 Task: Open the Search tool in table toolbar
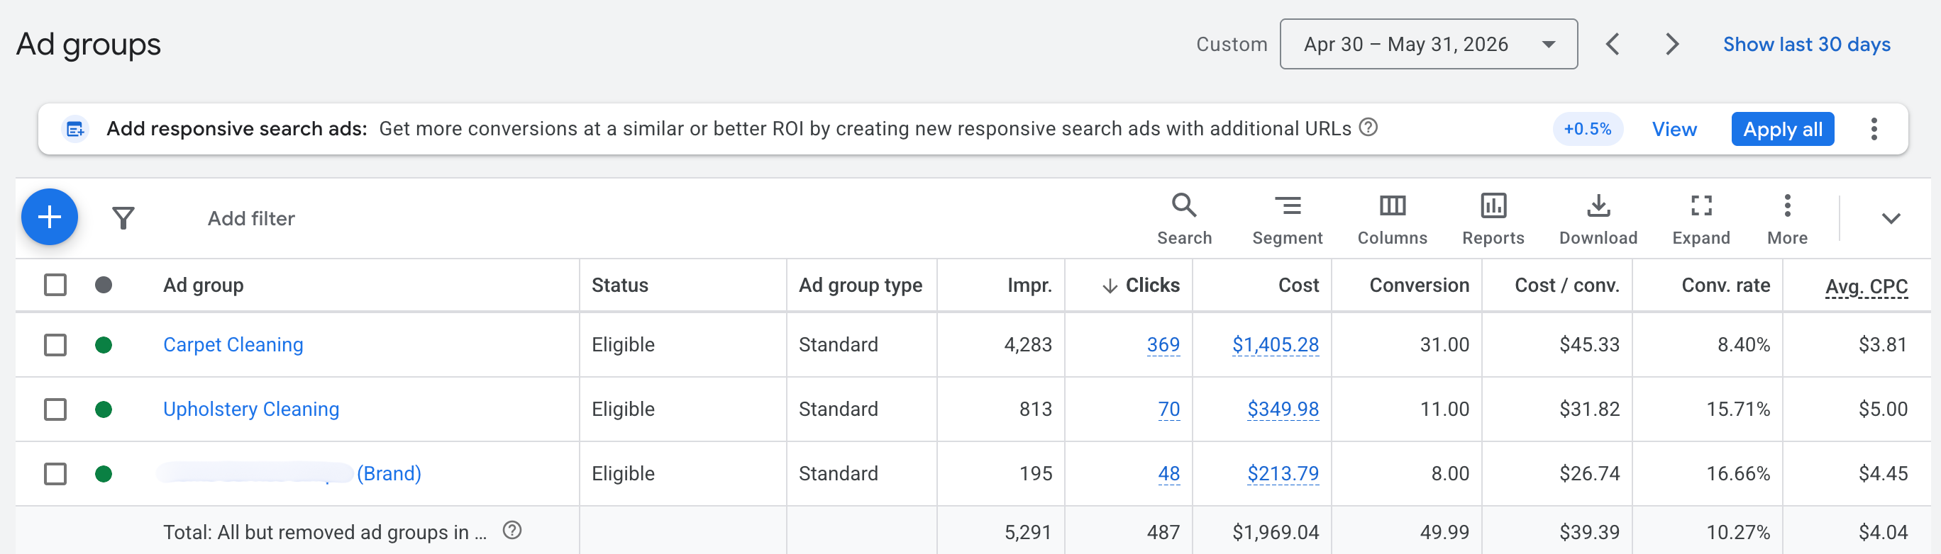pos(1184,219)
